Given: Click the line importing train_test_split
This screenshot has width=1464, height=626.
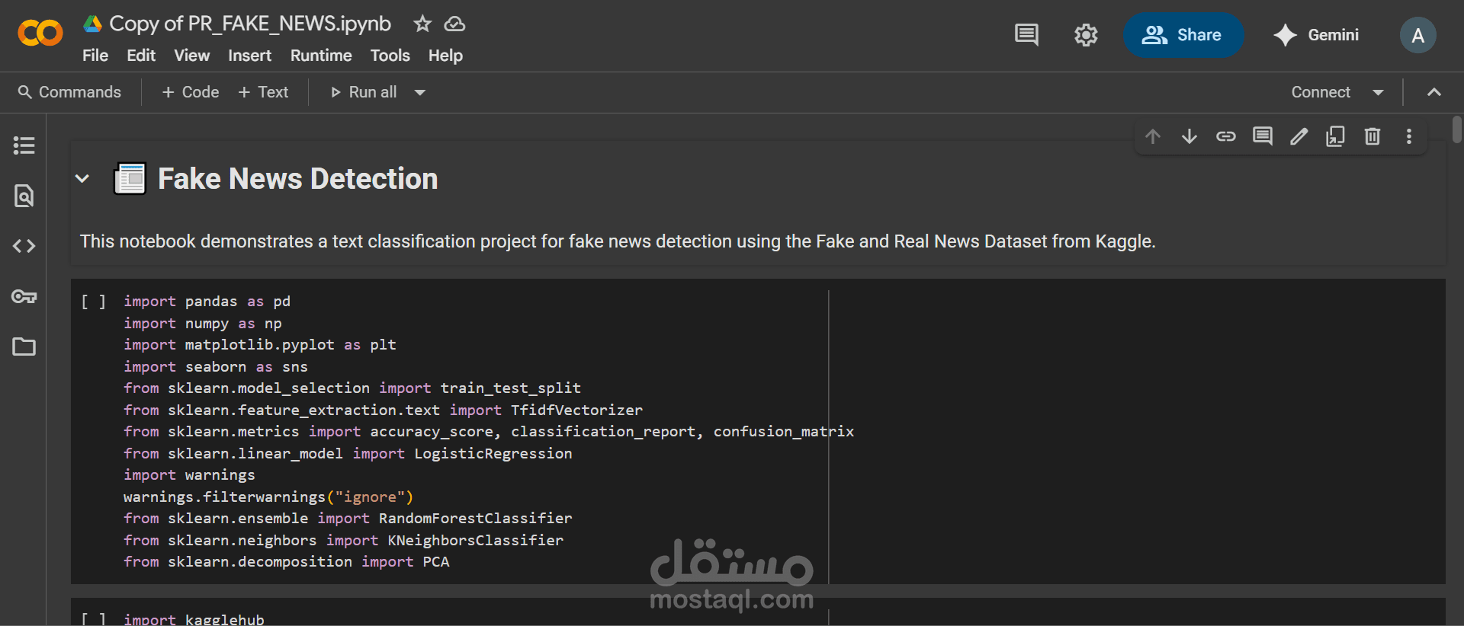Looking at the screenshot, I should click(352, 388).
